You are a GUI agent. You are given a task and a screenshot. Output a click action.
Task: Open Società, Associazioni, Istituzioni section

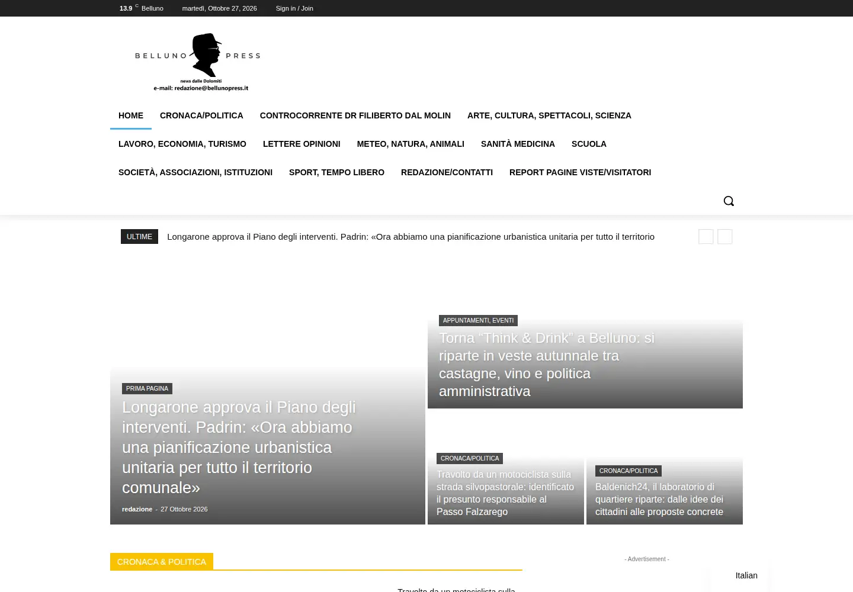[x=195, y=172]
